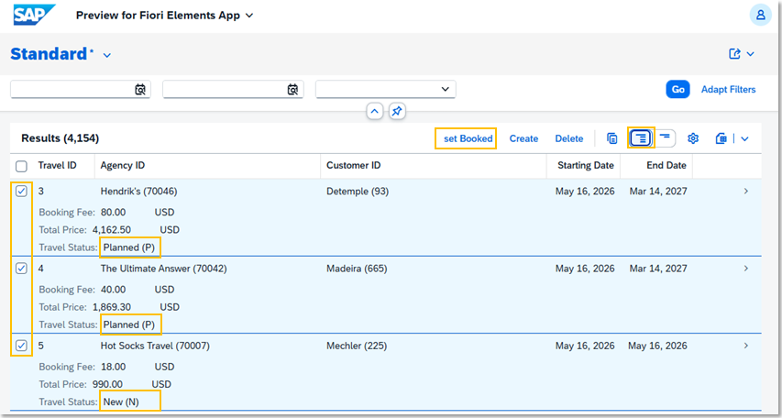Click the SAP logo
Screen dimensions: 782x418
[35, 15]
